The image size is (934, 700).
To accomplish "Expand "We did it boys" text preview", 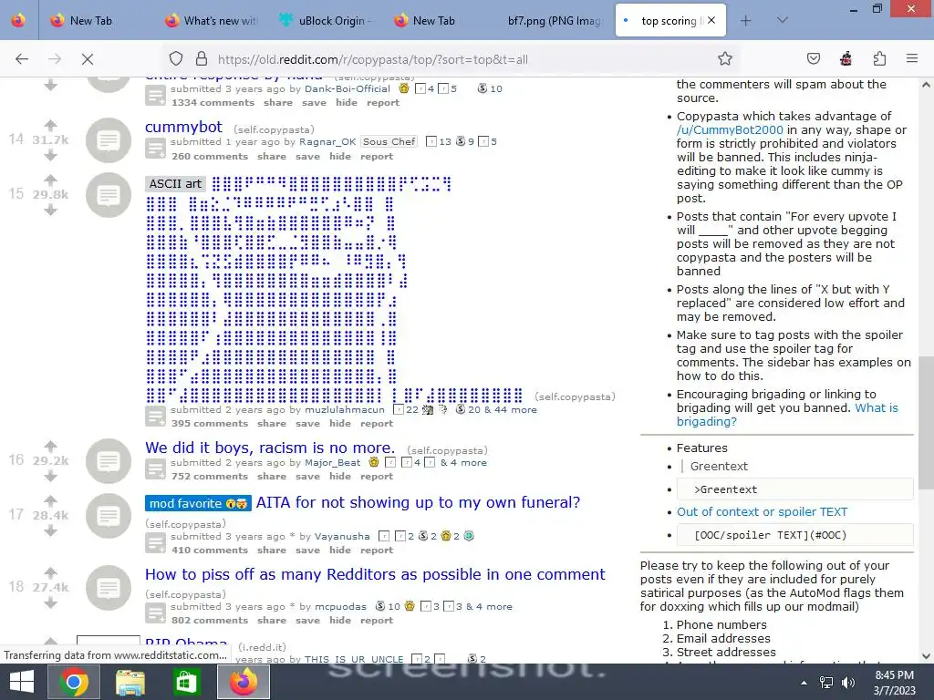I will click(155, 469).
